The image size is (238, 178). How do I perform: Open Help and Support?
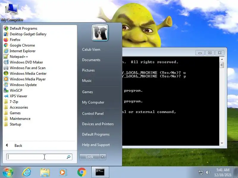click(x=96, y=145)
